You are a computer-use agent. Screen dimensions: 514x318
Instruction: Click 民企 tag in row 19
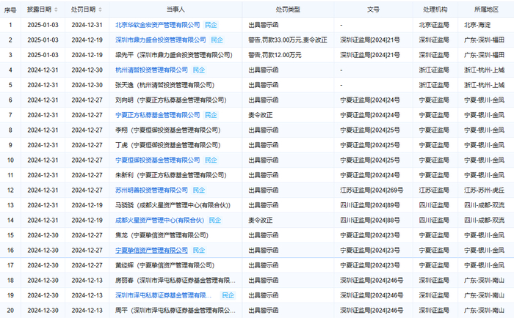point(228,295)
